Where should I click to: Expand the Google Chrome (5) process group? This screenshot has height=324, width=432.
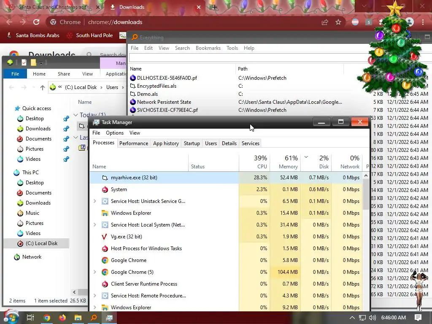click(x=95, y=272)
